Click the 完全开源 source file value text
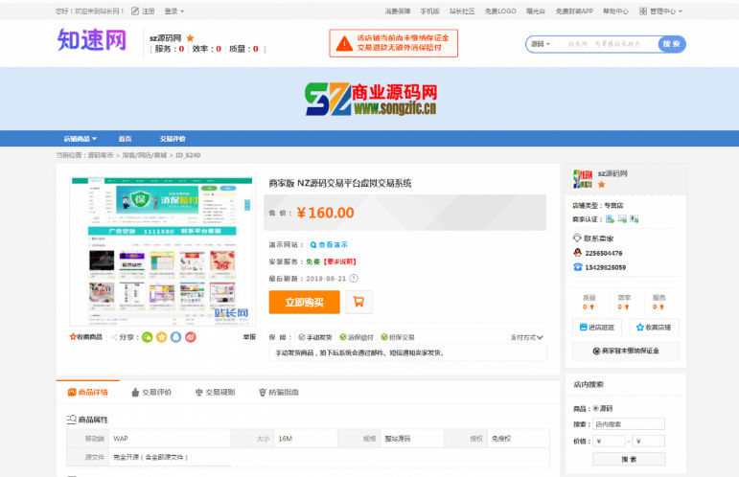The width and height of the screenshot is (739, 477). click(x=150, y=457)
